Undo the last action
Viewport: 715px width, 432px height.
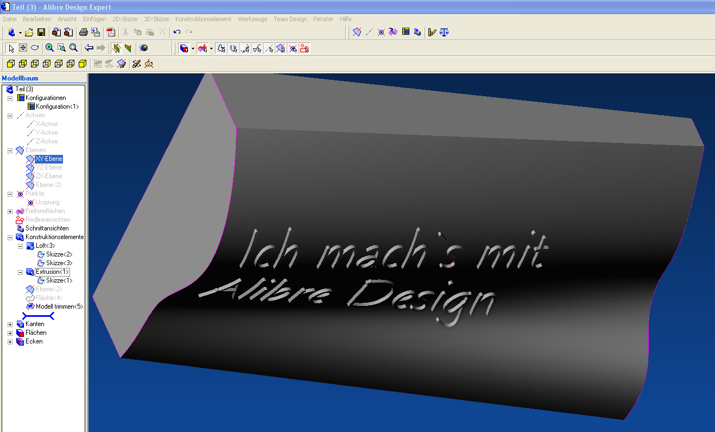click(x=177, y=33)
